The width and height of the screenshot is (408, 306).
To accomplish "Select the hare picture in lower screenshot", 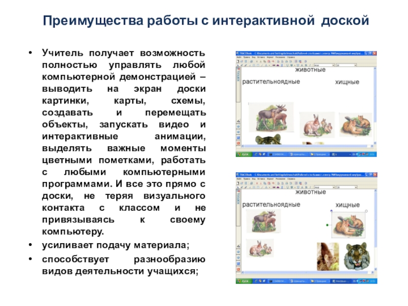I will 260,248.
